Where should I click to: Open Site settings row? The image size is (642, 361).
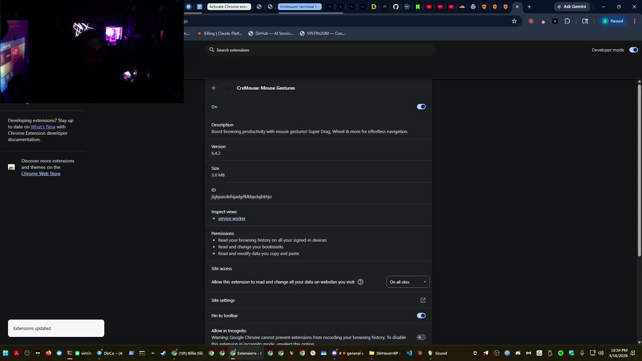click(318, 300)
